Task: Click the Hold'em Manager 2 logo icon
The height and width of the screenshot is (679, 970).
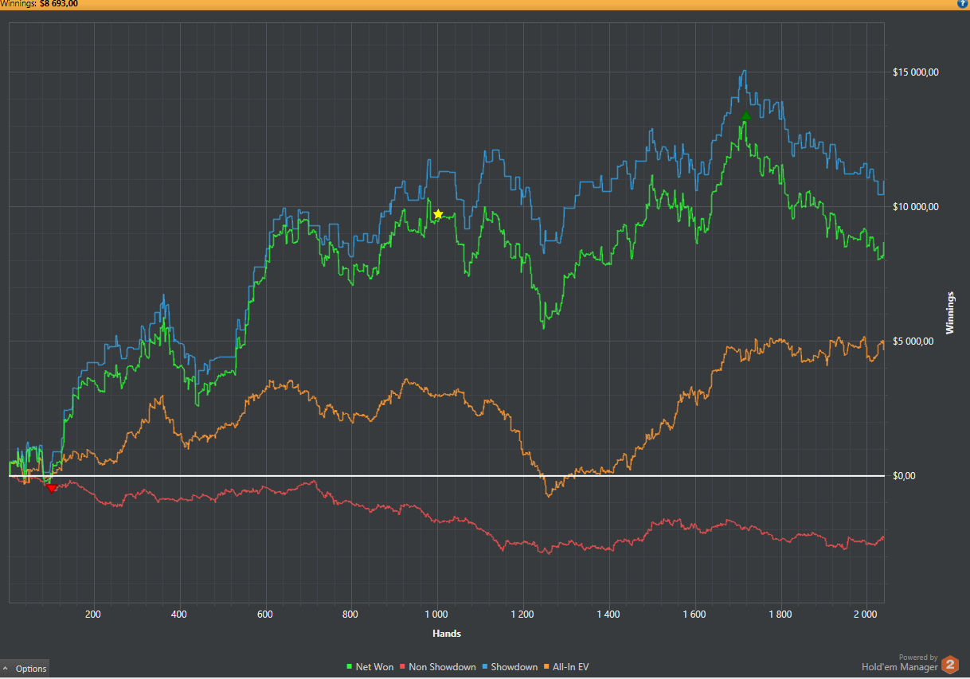Action: pos(950,665)
